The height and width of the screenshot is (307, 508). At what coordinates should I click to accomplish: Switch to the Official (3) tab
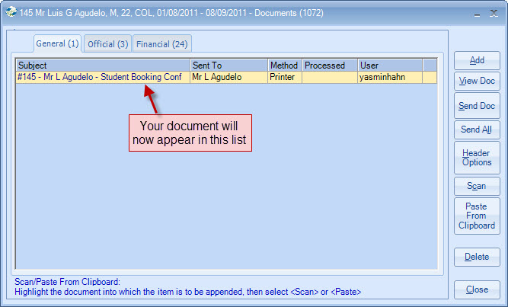[x=107, y=44]
